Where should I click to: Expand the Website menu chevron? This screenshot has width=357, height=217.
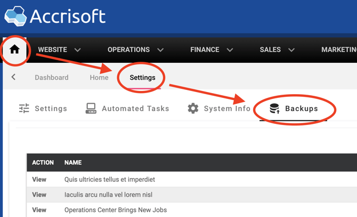point(78,50)
